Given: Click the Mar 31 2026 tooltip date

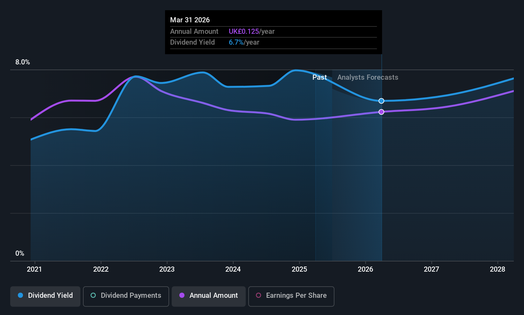Looking at the screenshot, I should pos(190,20).
